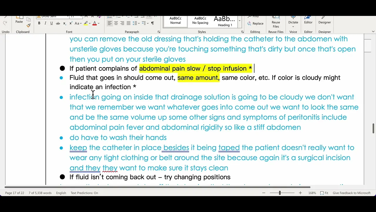Screen dimensions: 376x212
Task: Open Paragraph settings dialog launcher
Action: (x=159, y=32)
